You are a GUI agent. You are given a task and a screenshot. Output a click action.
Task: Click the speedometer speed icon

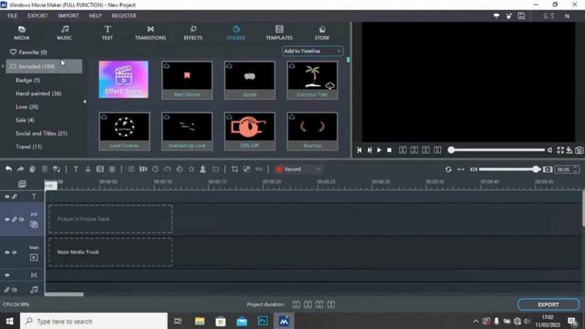coord(167,169)
